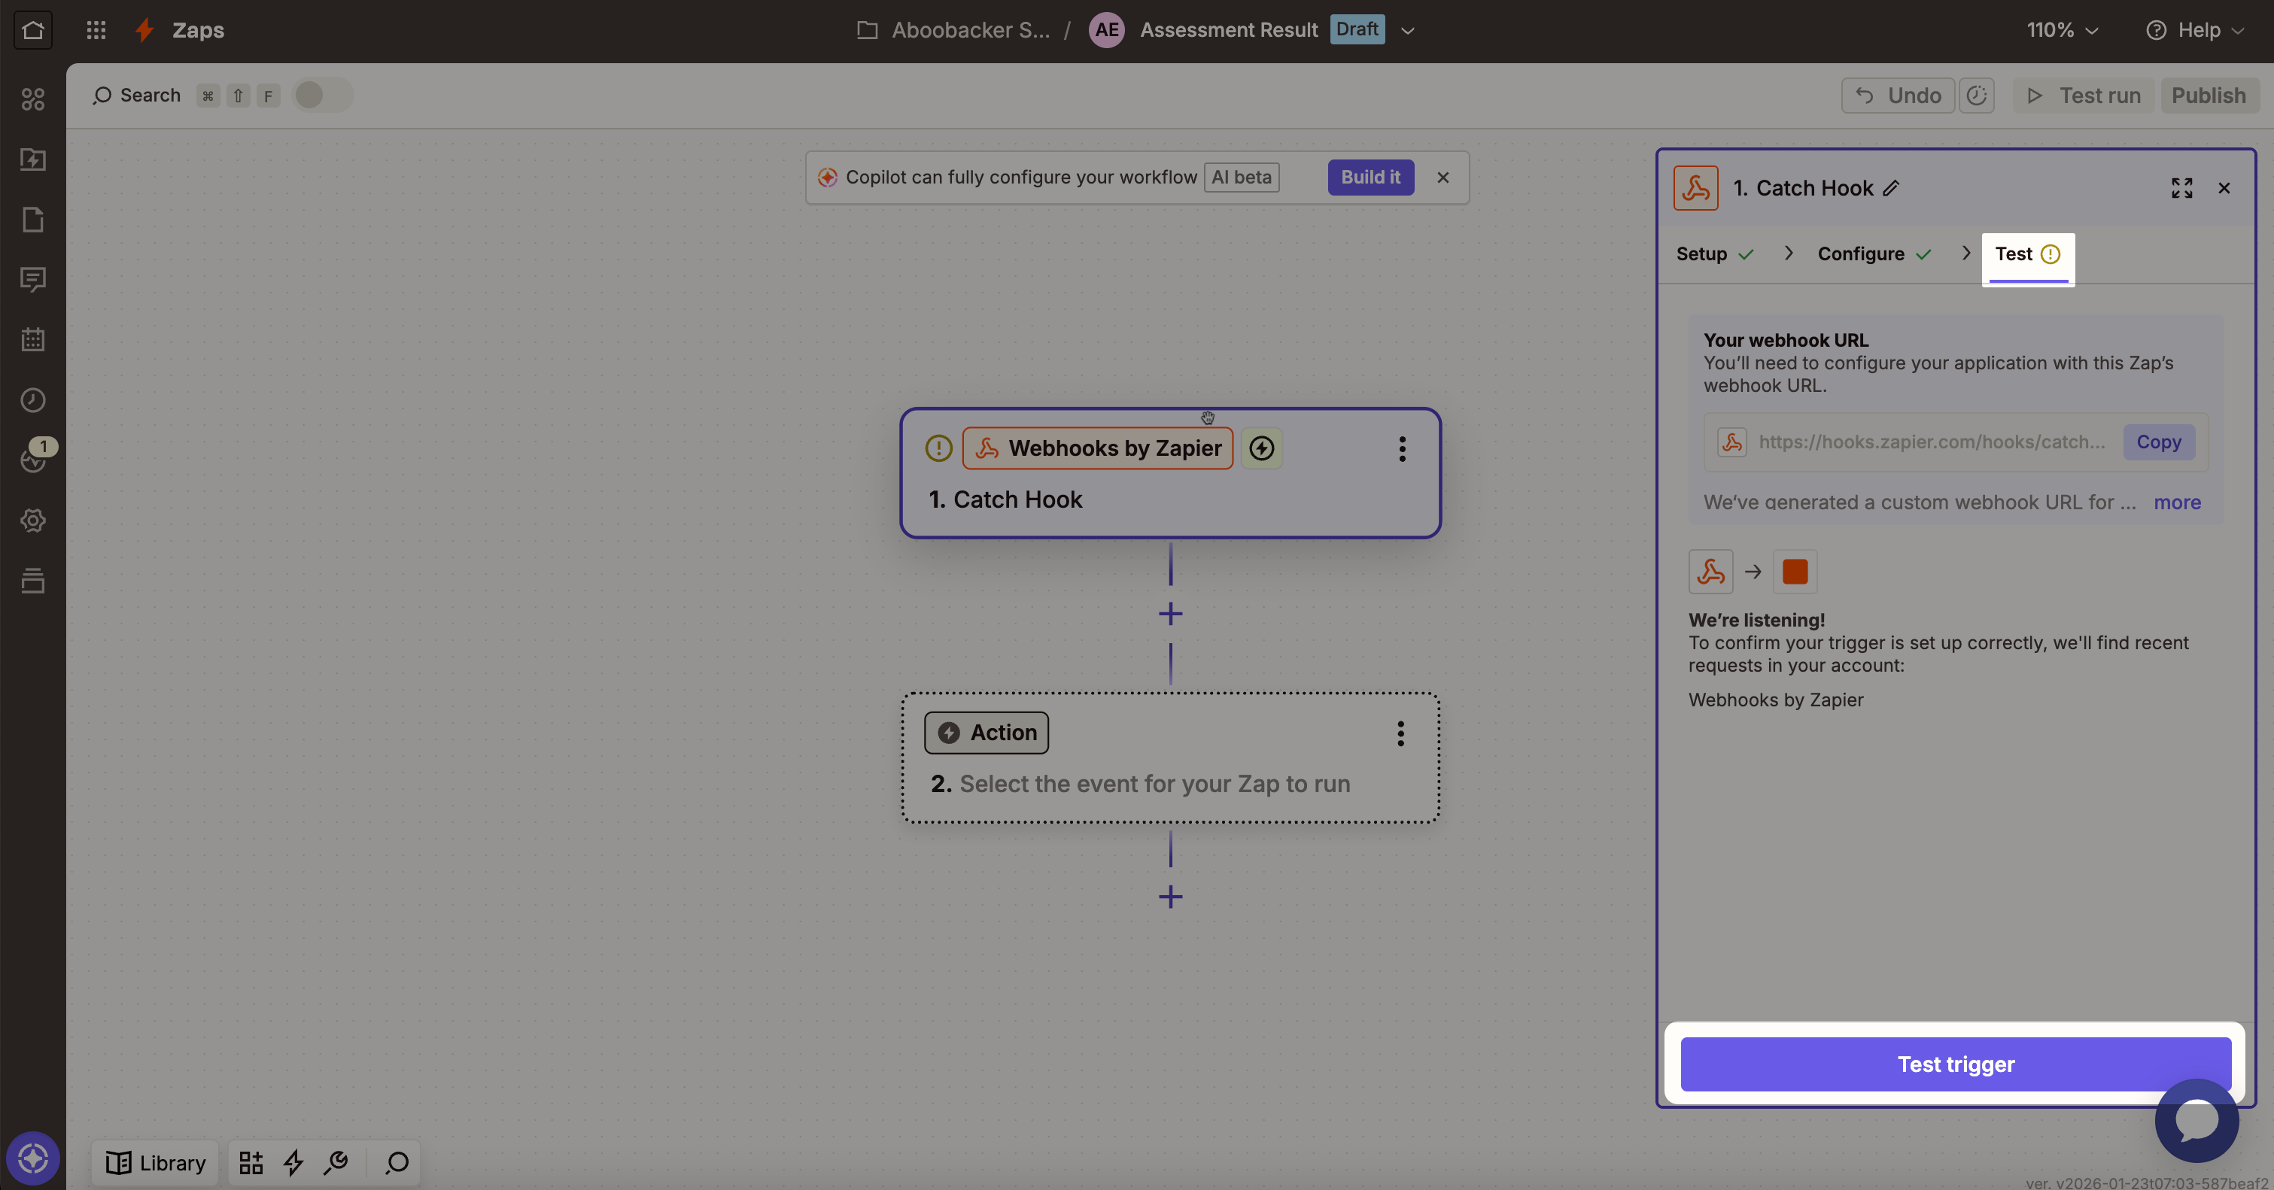The image size is (2274, 1190).
Task: Click the lightning icon in bottom toolbar
Action: (293, 1163)
